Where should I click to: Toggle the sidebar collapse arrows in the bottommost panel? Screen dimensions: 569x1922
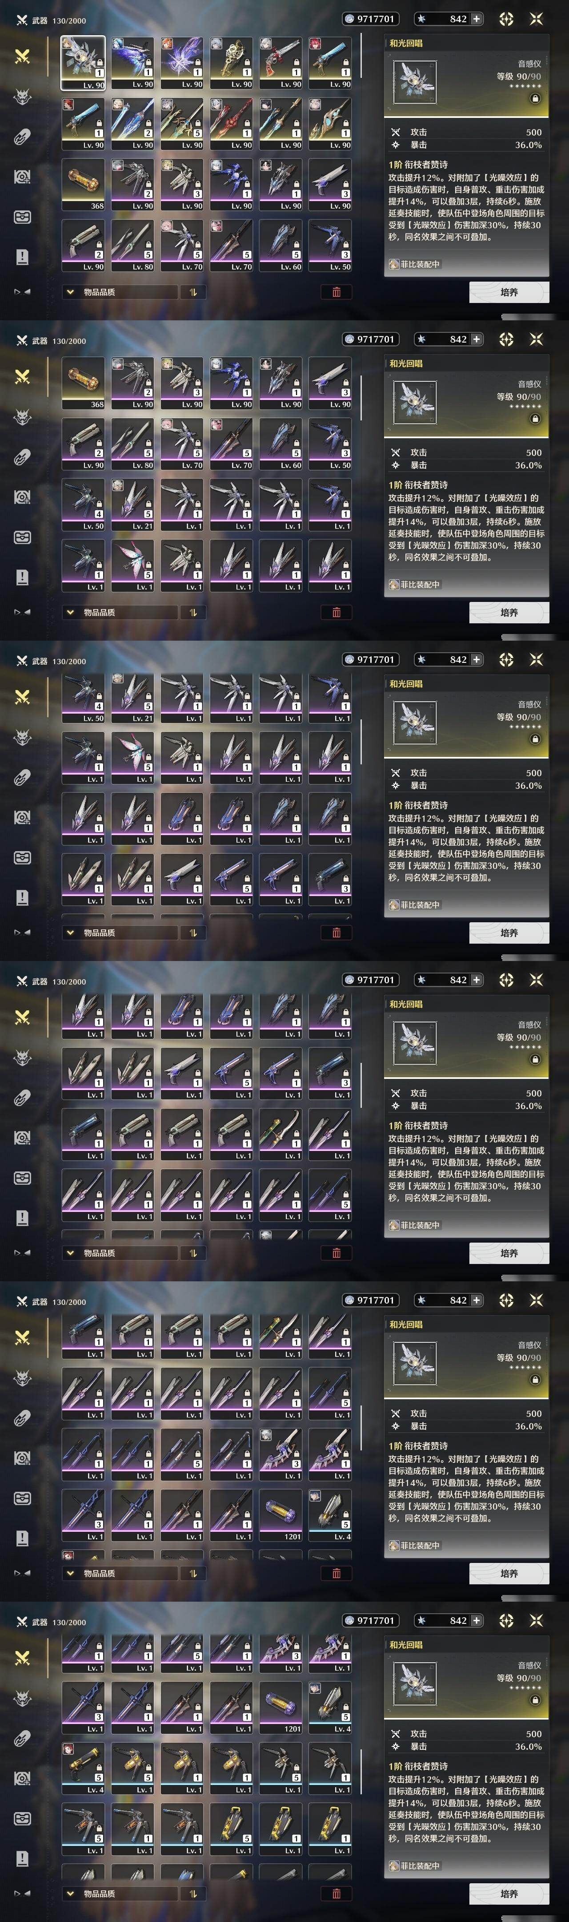pyautogui.click(x=22, y=1893)
